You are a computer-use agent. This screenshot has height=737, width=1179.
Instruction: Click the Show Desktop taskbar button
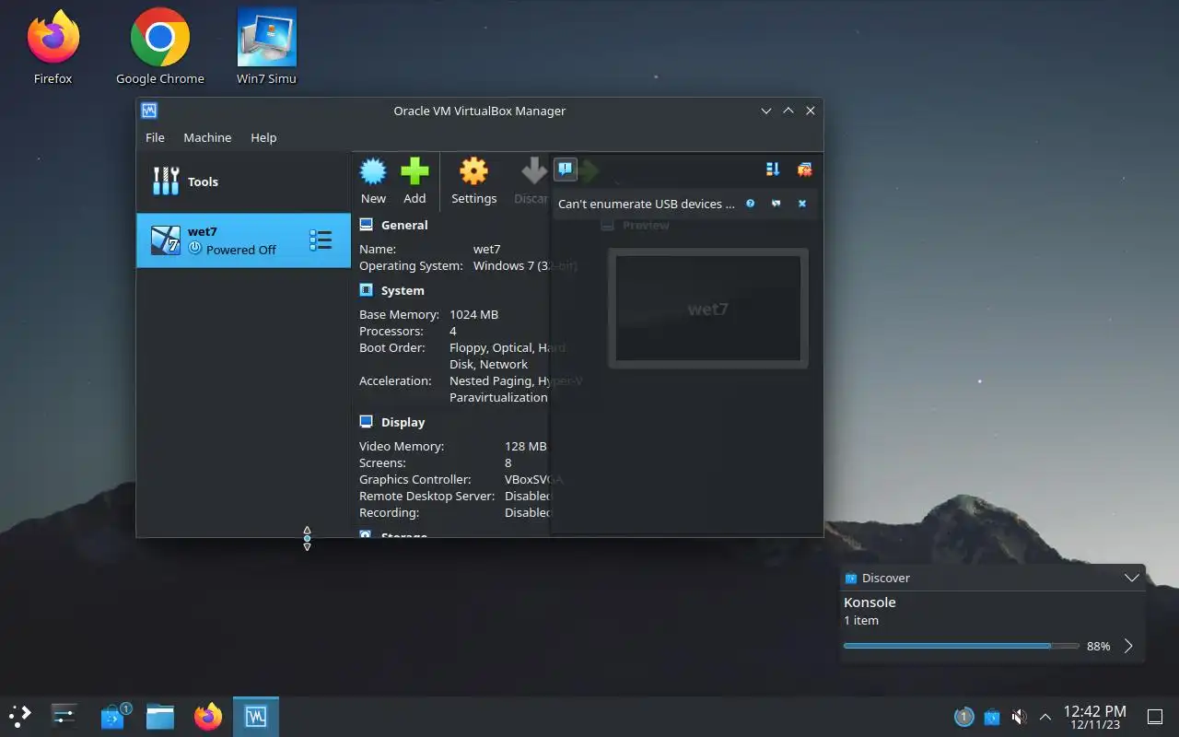tap(1154, 716)
